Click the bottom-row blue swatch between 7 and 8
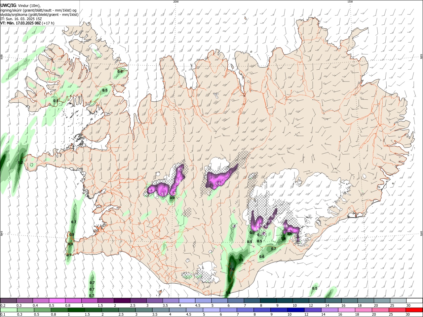423x317 pixels. pos(245,310)
